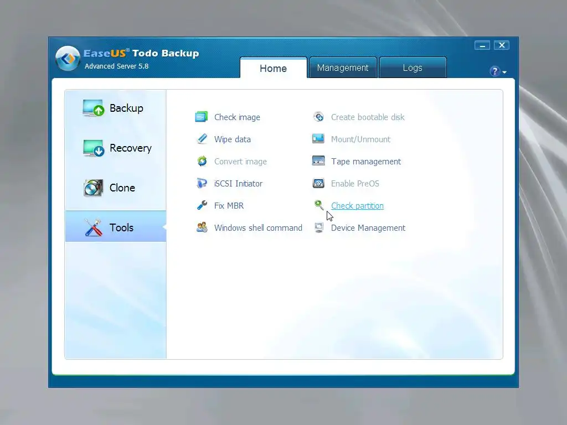The height and width of the screenshot is (425, 567).
Task: Click the Tools screwdriver icon in sidebar
Action: pos(93,227)
